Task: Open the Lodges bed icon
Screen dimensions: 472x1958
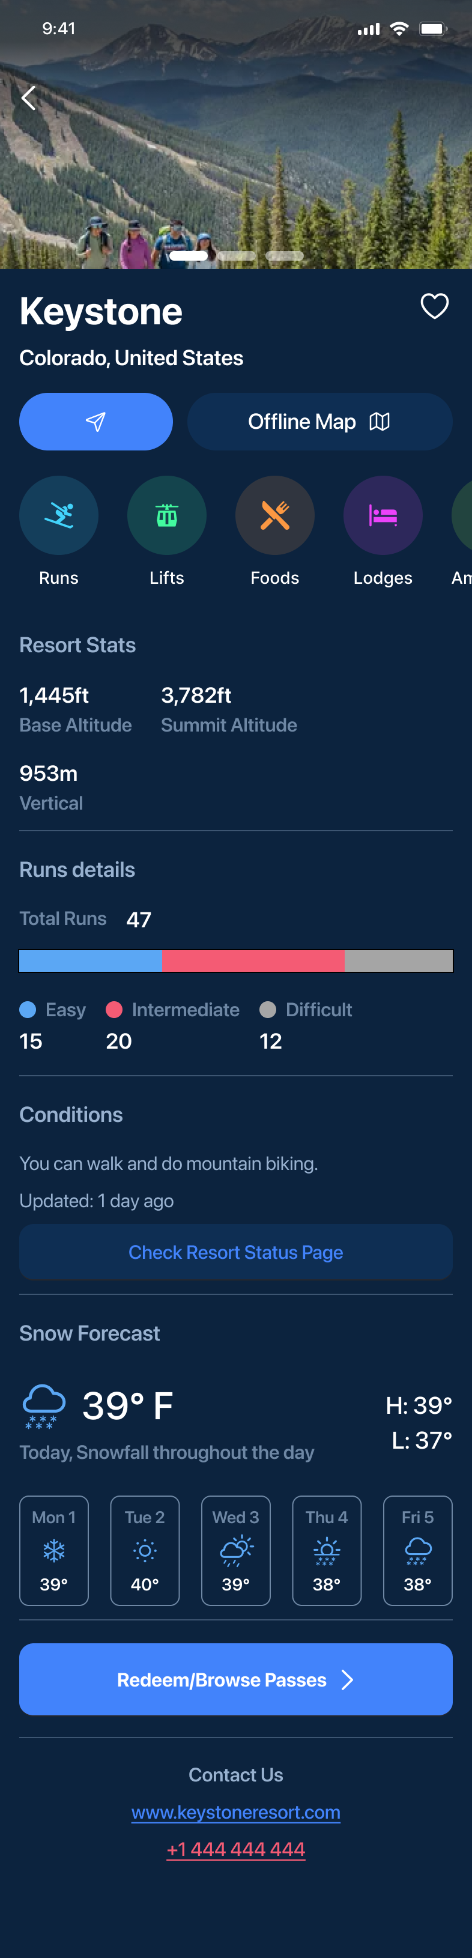Action: pos(383,515)
